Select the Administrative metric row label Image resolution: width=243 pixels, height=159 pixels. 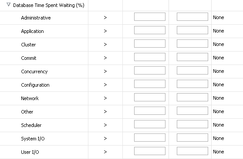(36, 18)
